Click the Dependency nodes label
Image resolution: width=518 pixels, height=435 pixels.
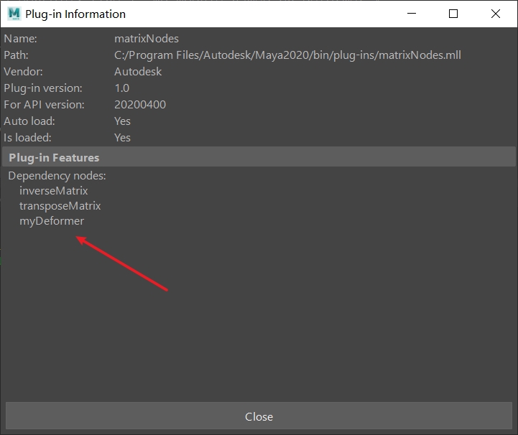click(57, 175)
